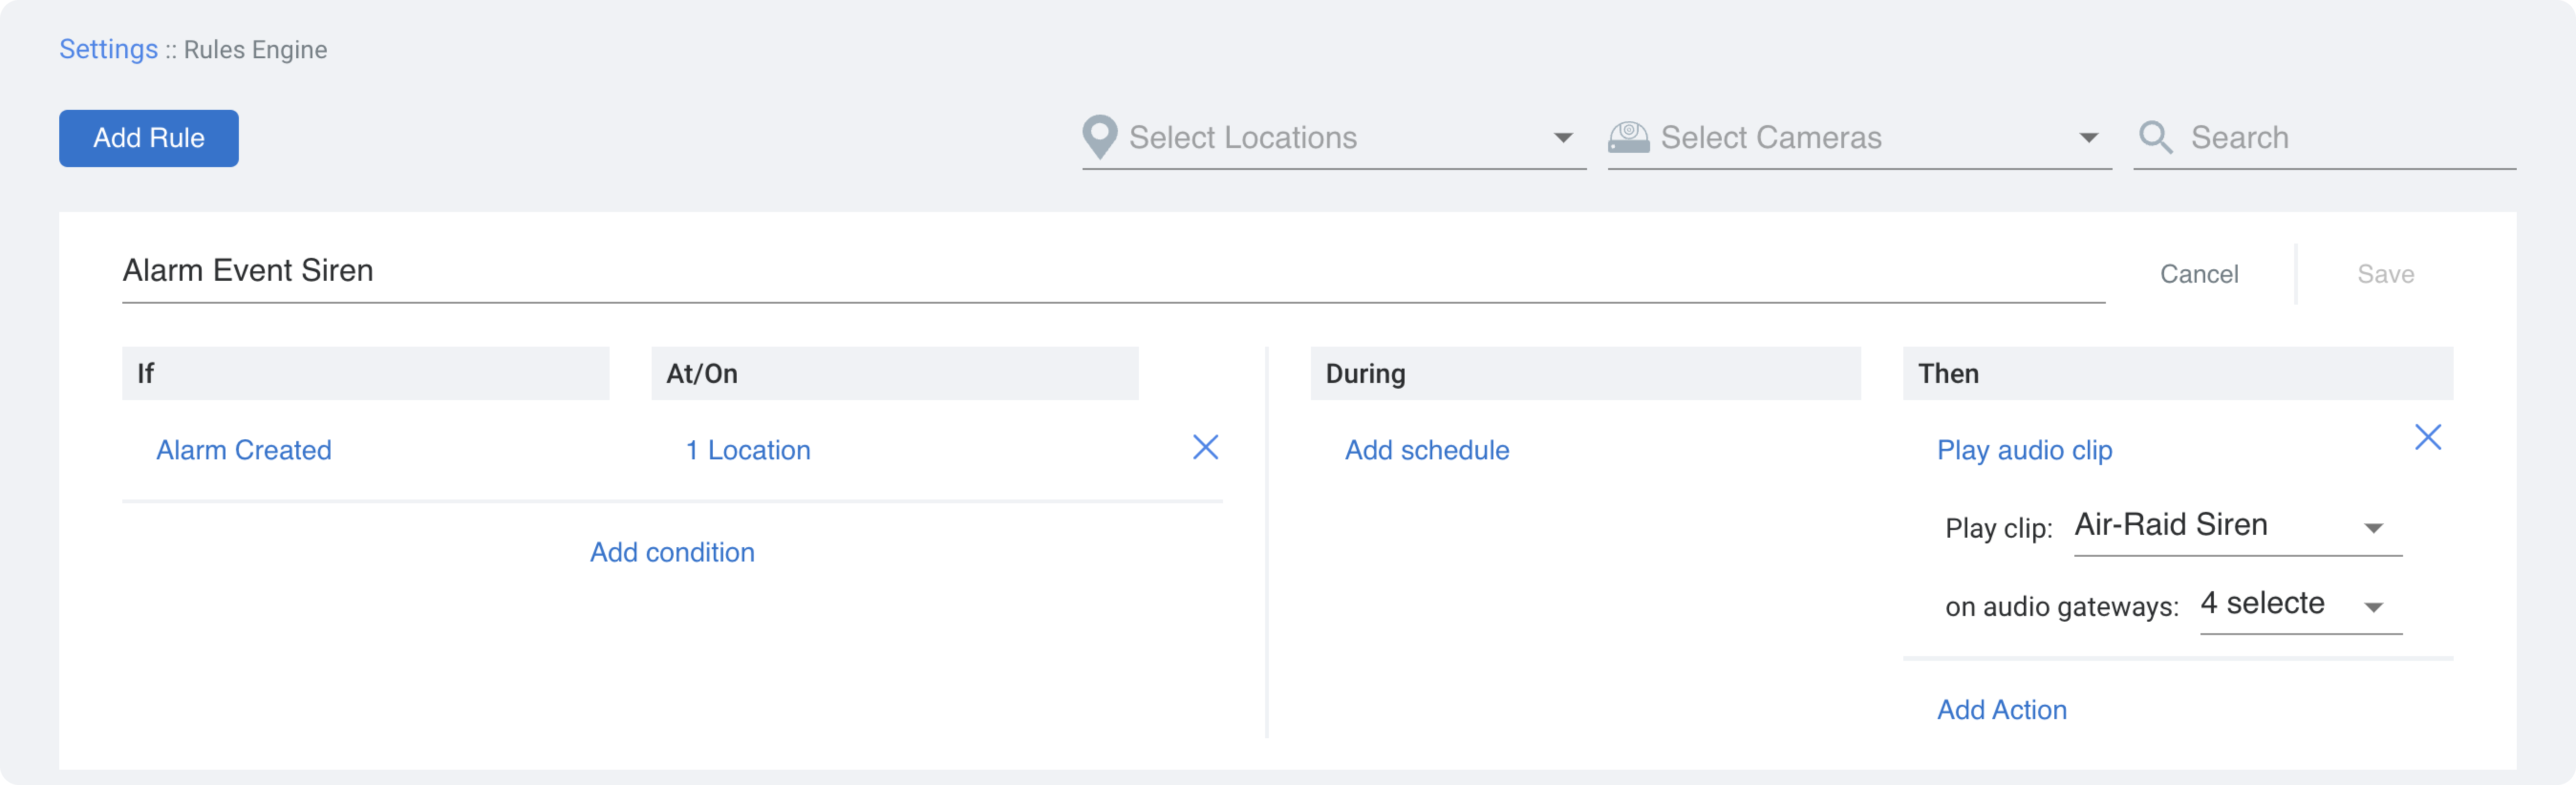Expand the Air-Raid Siren clip dropdown
2576x785 pixels.
click(x=2373, y=528)
